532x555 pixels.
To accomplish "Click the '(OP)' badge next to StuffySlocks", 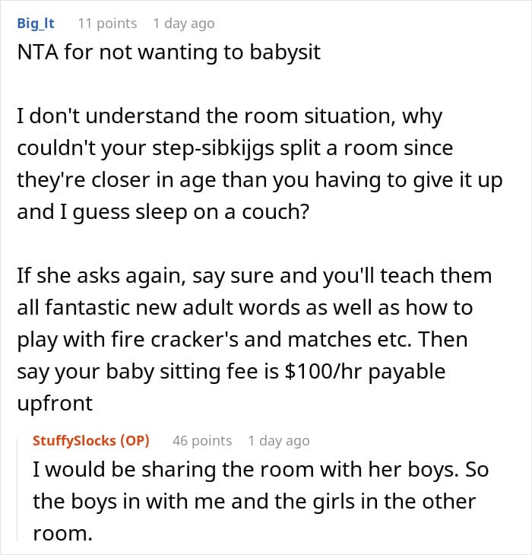I will (x=135, y=441).
